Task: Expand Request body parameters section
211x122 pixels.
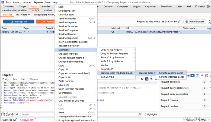Action: [185, 94]
